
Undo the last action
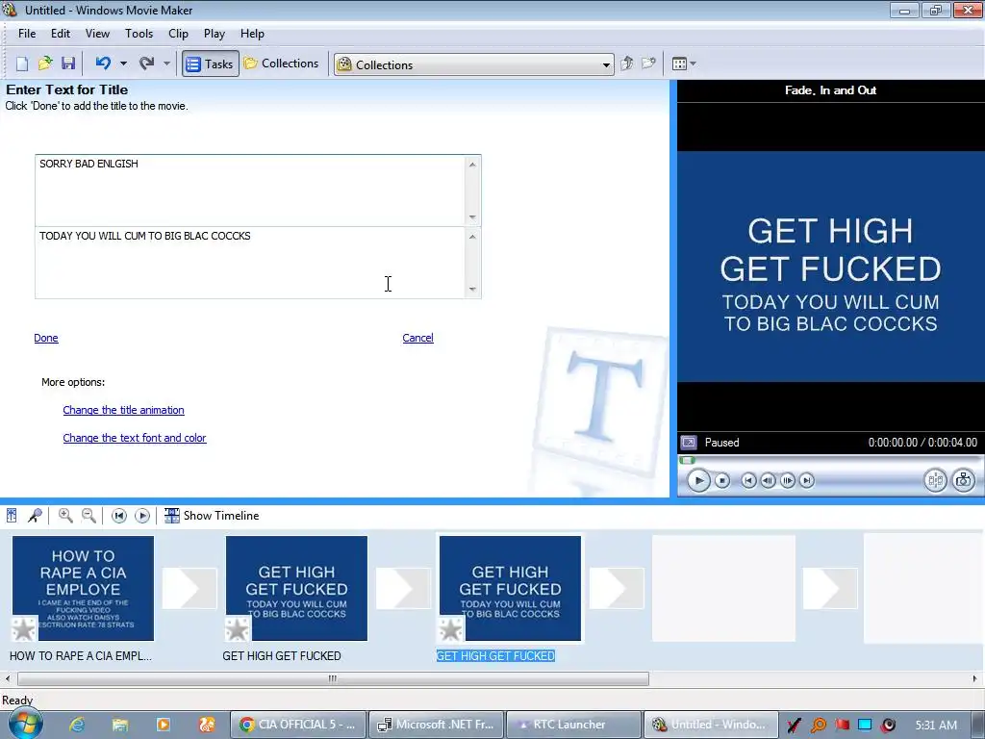point(103,64)
